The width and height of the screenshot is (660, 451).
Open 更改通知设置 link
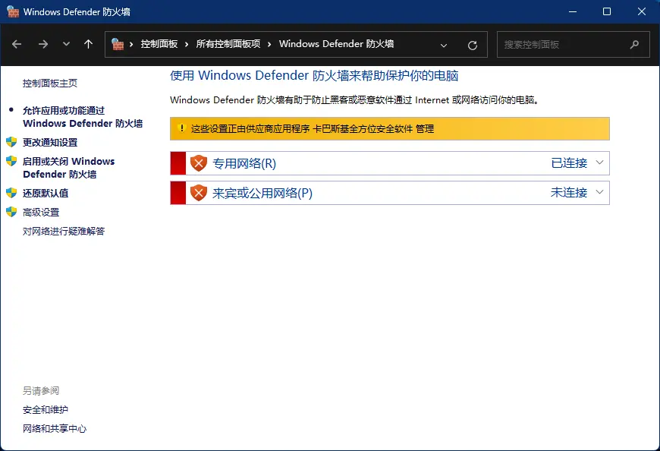50,142
